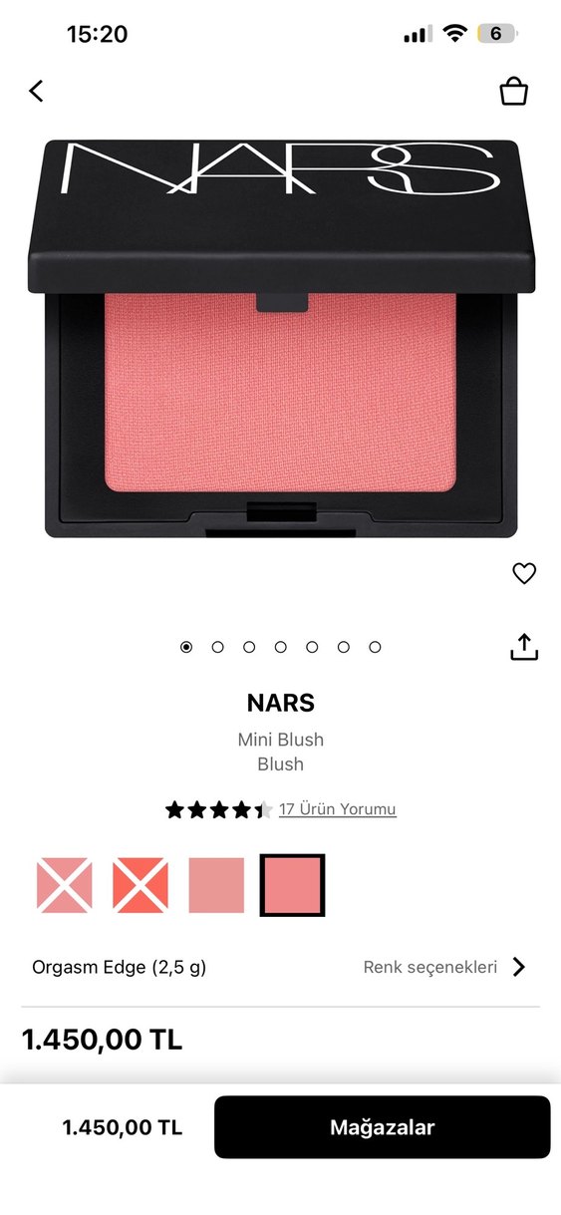The image size is (561, 1215).
Task: Select the third light pink color swatch
Action: point(216,885)
